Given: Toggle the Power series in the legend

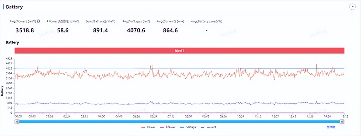Looking at the screenshot, I should (x=148, y=127).
